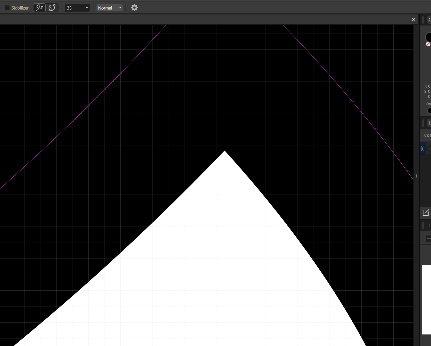Select the layer preview thumbnail

click(x=429, y=149)
